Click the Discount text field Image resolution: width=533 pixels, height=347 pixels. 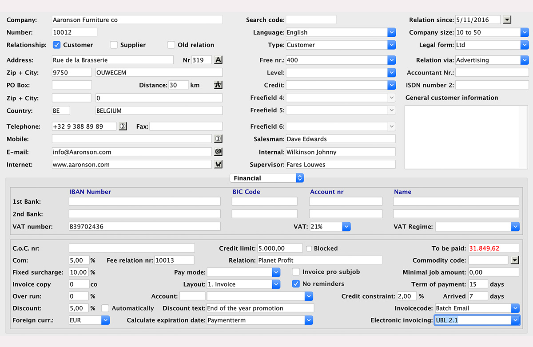(x=260, y=308)
